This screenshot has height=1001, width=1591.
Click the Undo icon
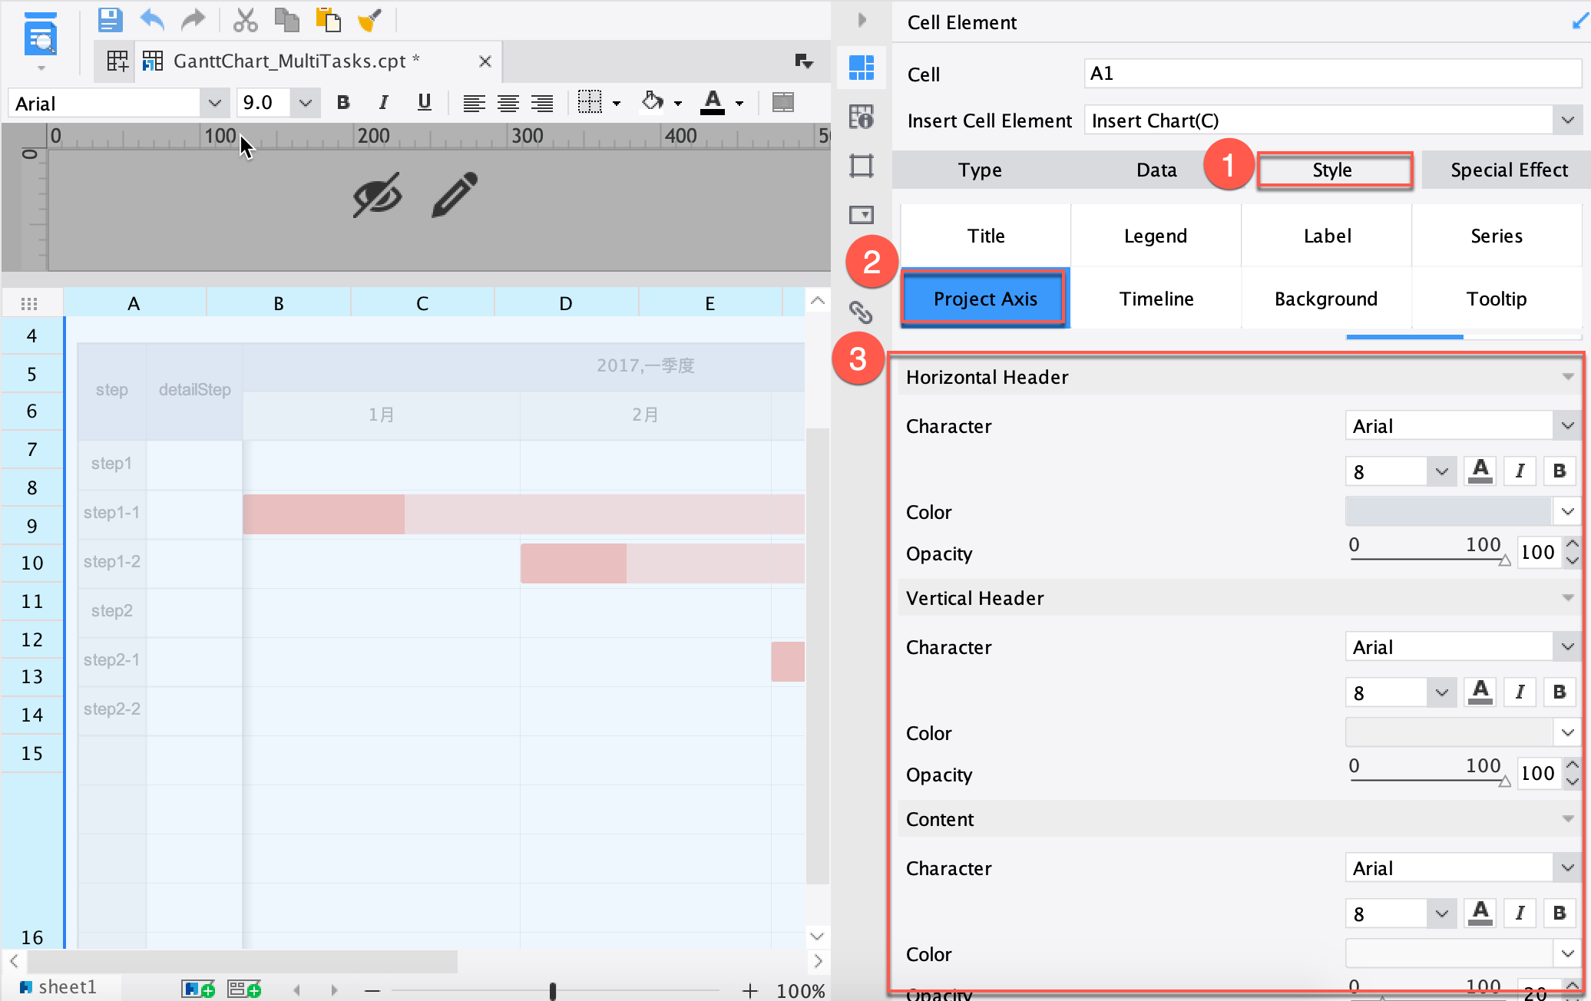(x=152, y=20)
